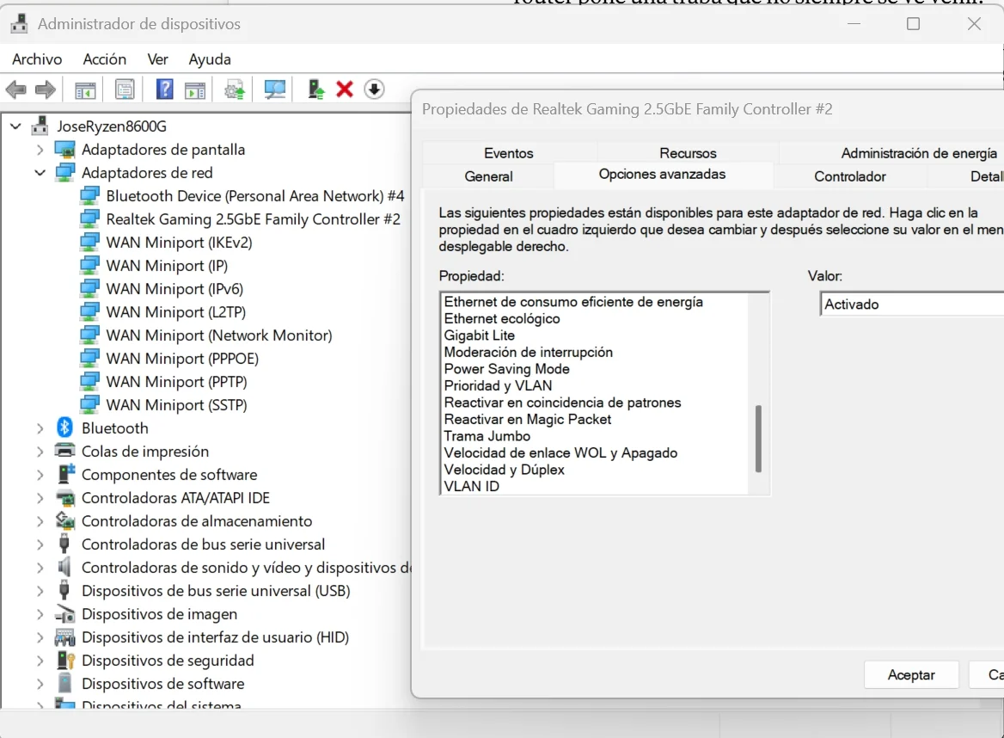Switch to the Recursos tab
Image resolution: width=1004 pixels, height=738 pixels.
[x=688, y=153]
